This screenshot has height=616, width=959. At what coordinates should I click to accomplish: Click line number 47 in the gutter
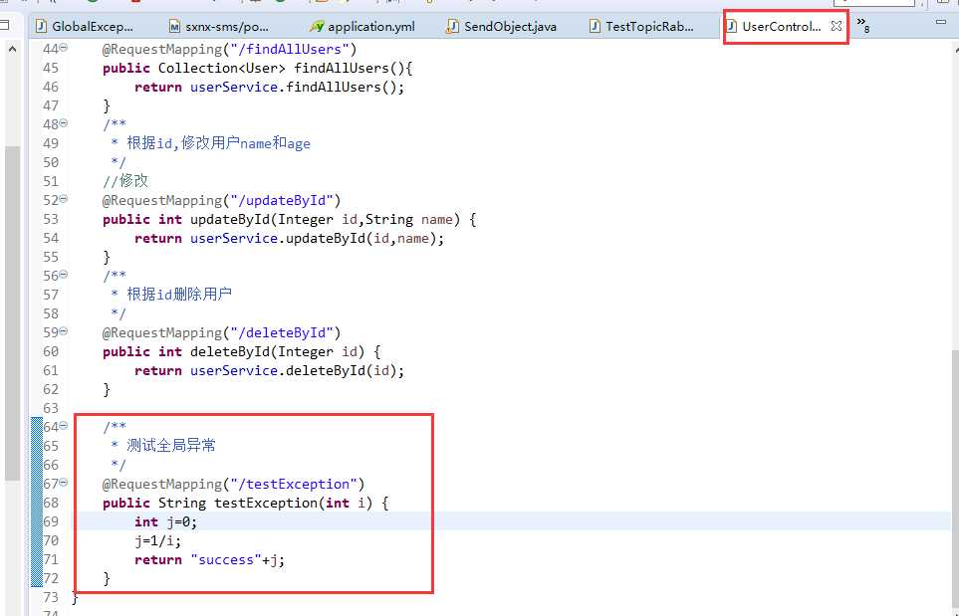[x=51, y=105]
